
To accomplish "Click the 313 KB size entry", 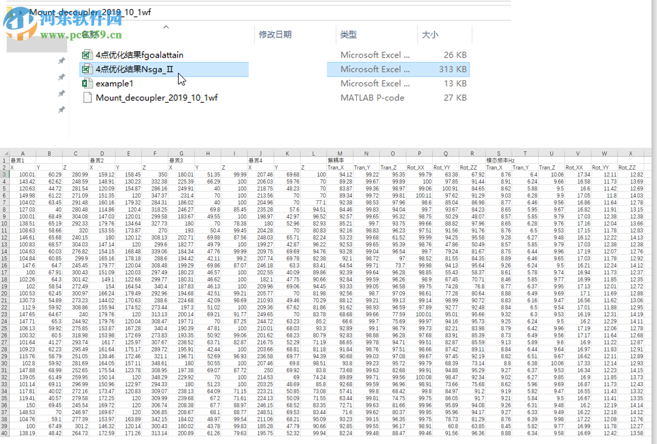I will [453, 69].
